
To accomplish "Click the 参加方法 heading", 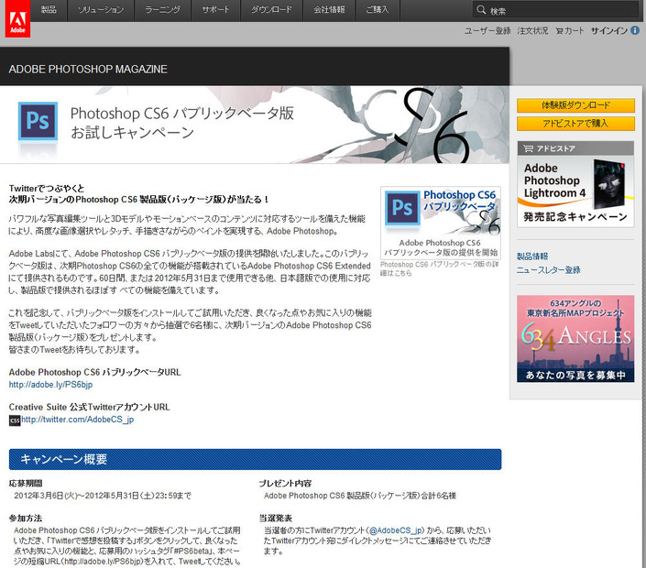I will pos(26,519).
